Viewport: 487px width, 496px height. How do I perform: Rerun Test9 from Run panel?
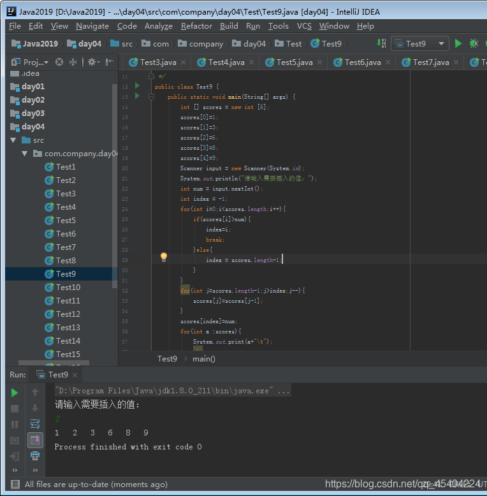click(x=15, y=393)
